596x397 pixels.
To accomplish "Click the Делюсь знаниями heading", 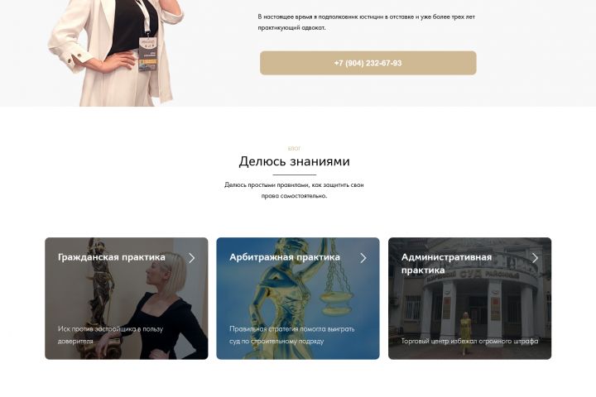I will (x=294, y=161).
